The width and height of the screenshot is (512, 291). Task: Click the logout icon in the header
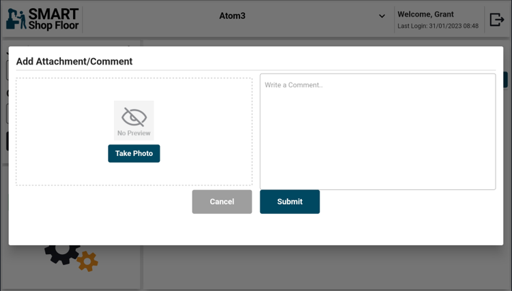pos(496,19)
